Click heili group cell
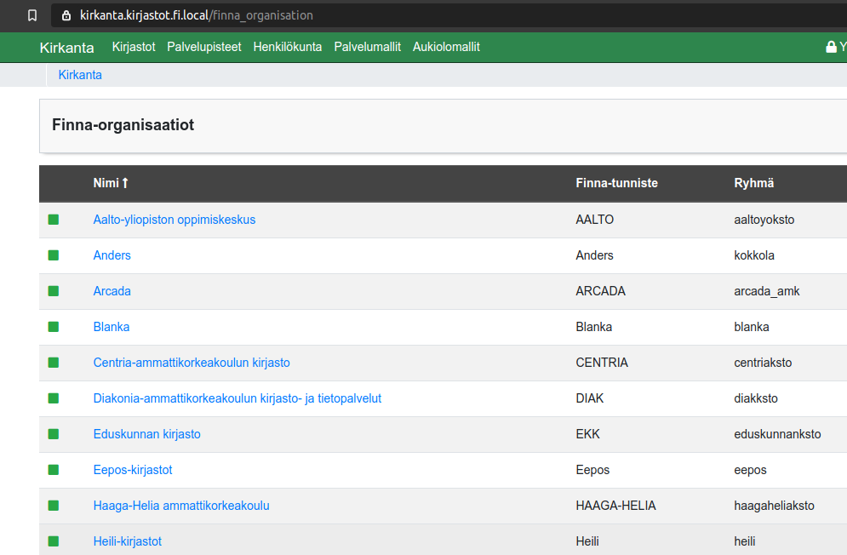 [744, 541]
